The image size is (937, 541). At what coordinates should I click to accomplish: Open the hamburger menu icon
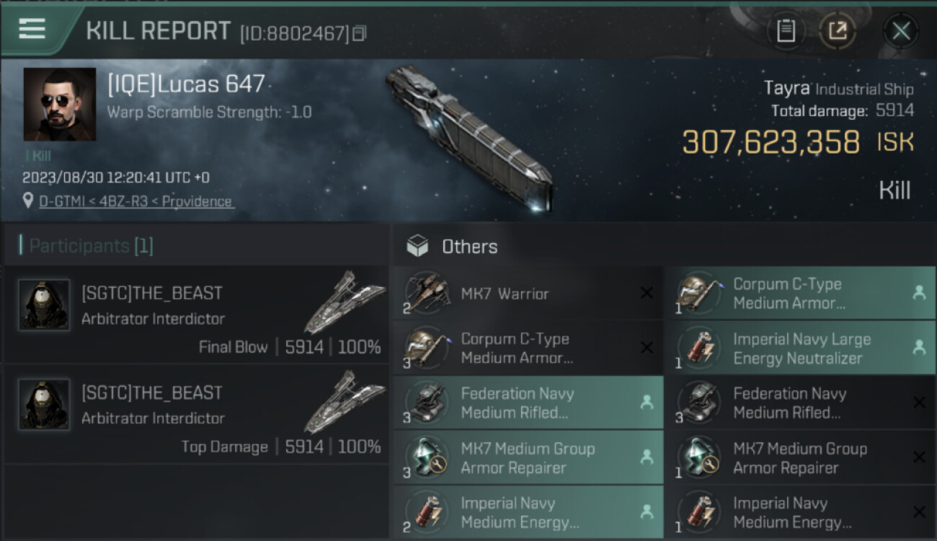32,29
